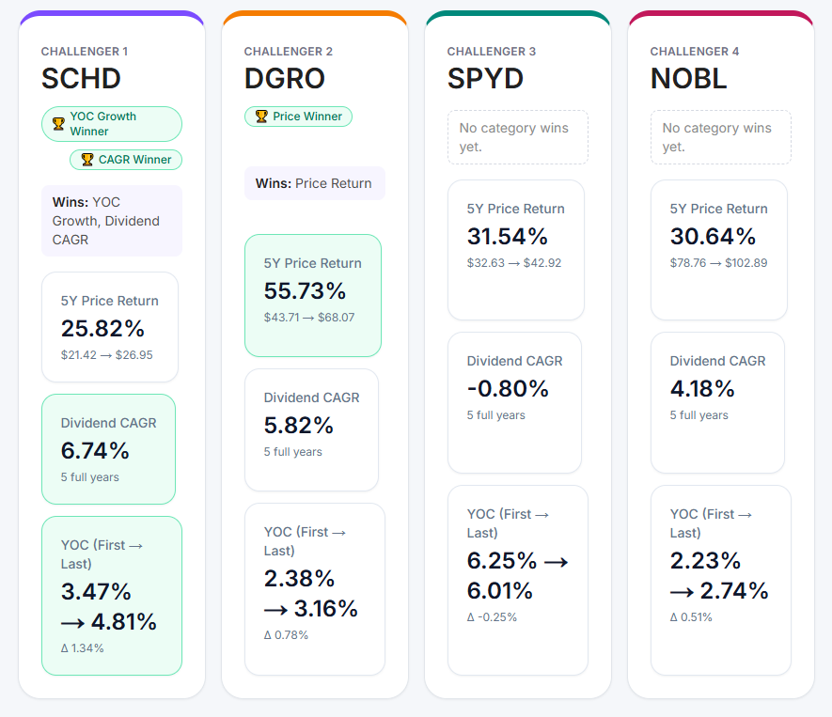Select the SCHD ticker heading
This screenshot has height=717, width=832.
click(x=79, y=79)
